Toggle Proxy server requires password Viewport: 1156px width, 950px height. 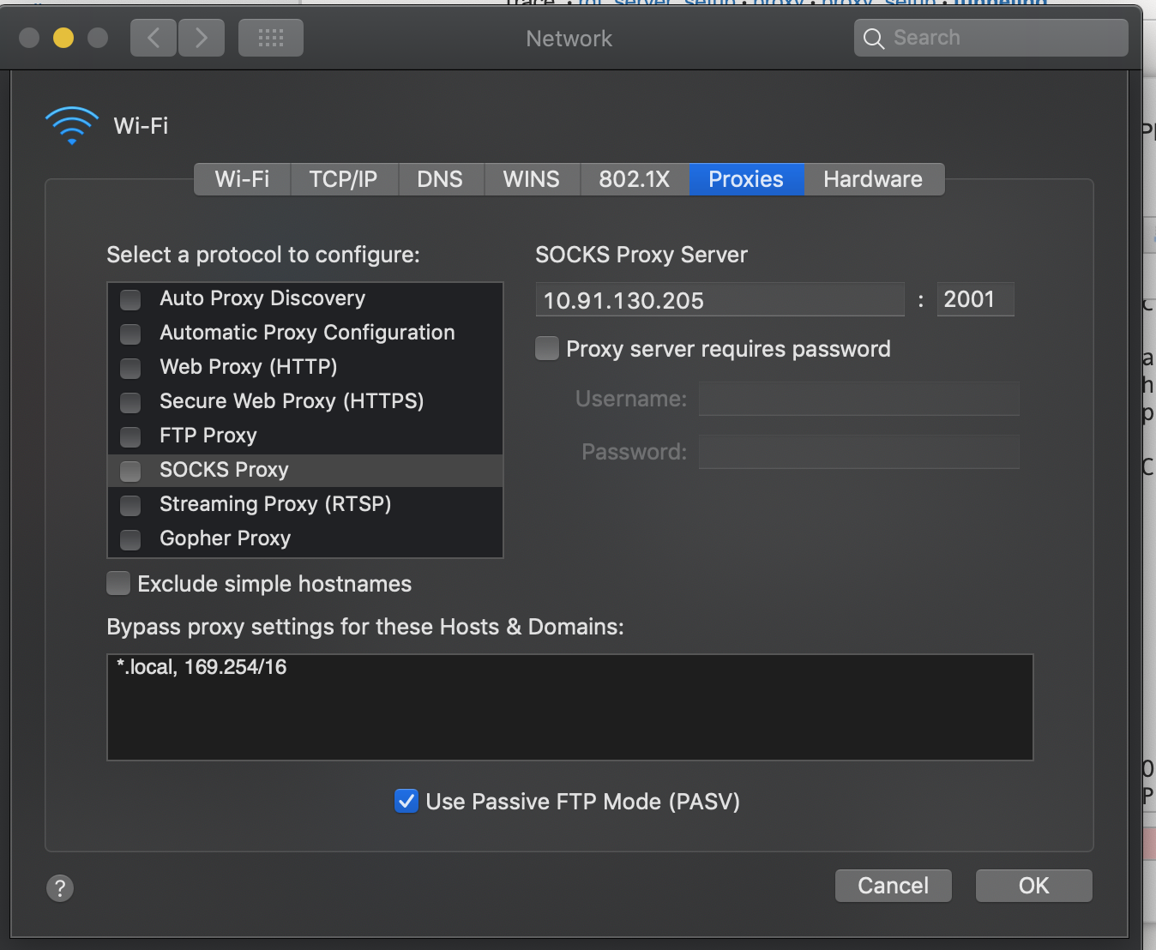(547, 349)
